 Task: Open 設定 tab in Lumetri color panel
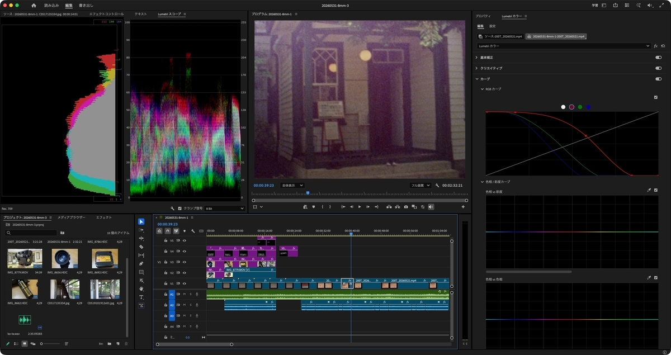[x=492, y=26]
